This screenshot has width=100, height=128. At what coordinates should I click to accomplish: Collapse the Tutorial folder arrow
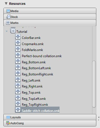7,31
